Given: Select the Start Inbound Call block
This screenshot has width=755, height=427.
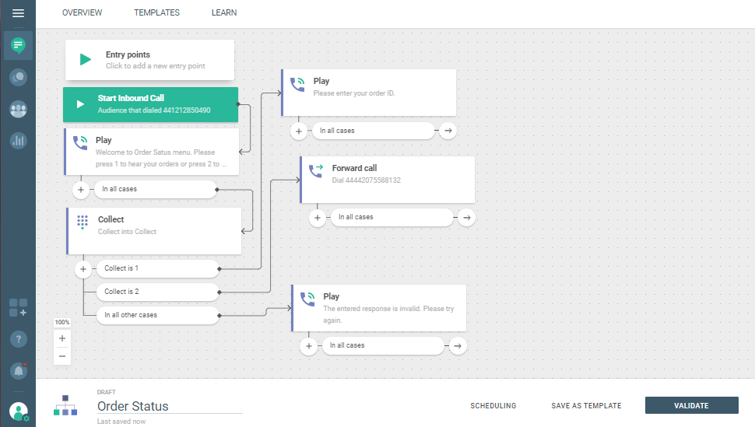Looking at the screenshot, I should coord(150,104).
